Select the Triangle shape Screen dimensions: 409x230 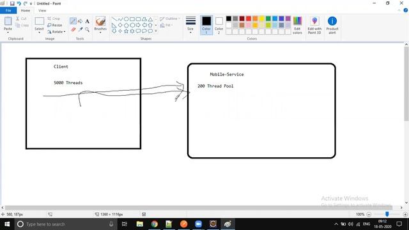(150, 19)
